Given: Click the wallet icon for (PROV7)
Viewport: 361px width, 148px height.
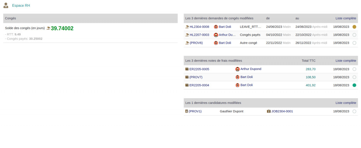Looking at the screenshot, I should click(187, 77).
